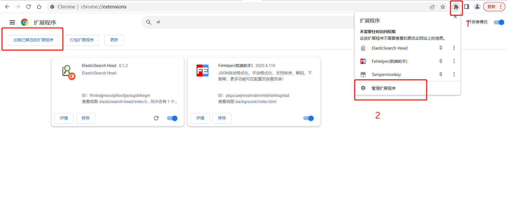Disable the ElasticSearch Head extension toggle

pos(172,118)
